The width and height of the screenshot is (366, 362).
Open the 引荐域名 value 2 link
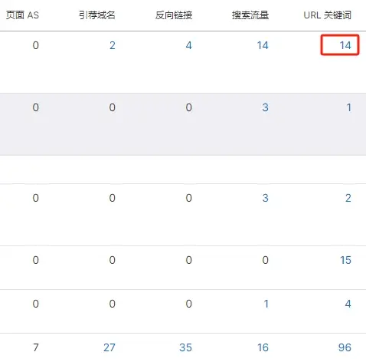tap(113, 45)
